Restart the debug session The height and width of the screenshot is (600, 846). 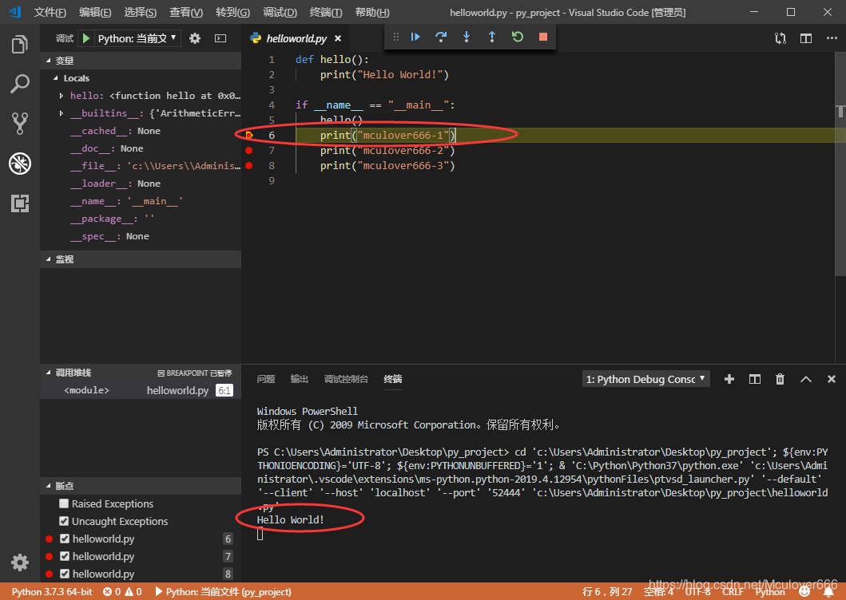[x=516, y=37]
